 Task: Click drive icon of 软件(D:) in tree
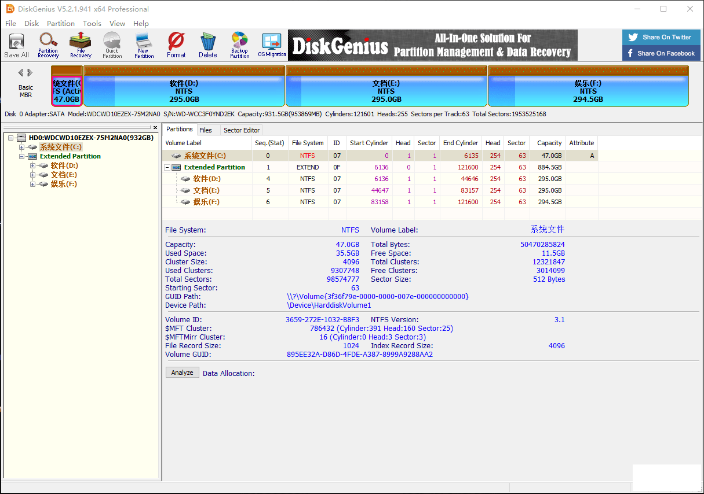point(43,165)
